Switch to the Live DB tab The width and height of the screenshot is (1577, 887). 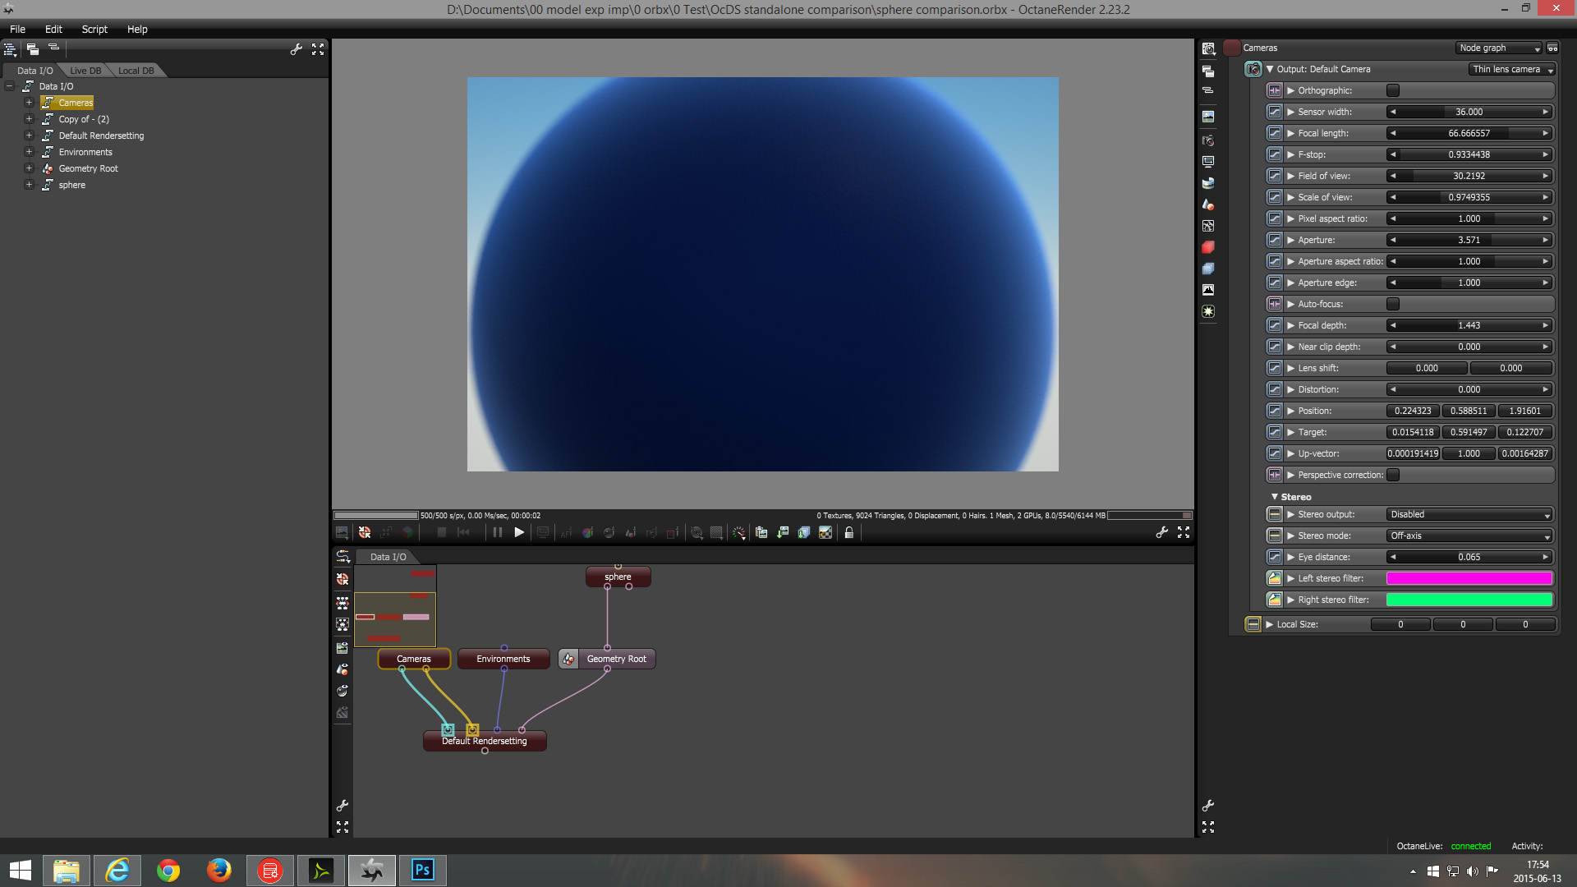pyautogui.click(x=85, y=71)
